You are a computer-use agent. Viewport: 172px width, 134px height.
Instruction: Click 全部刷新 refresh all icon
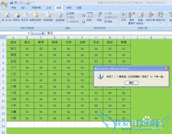(60, 16)
